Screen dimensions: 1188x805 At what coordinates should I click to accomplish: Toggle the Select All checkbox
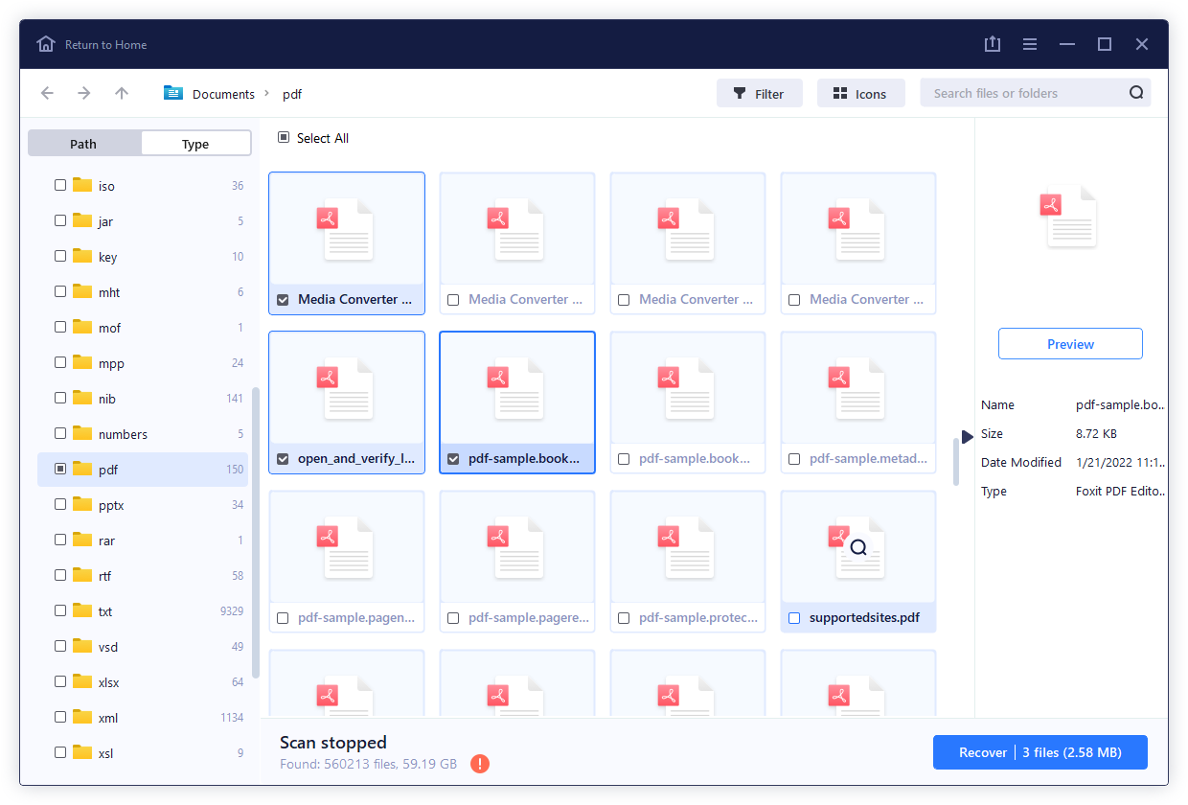tap(284, 138)
